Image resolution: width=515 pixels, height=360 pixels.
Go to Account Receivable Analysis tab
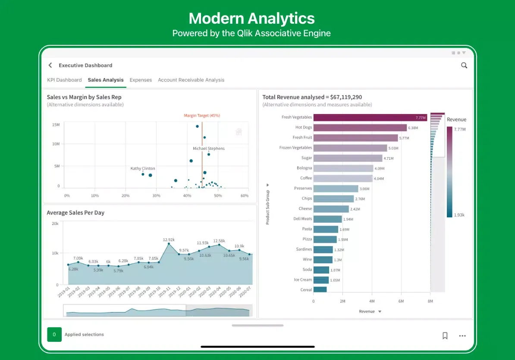(191, 80)
